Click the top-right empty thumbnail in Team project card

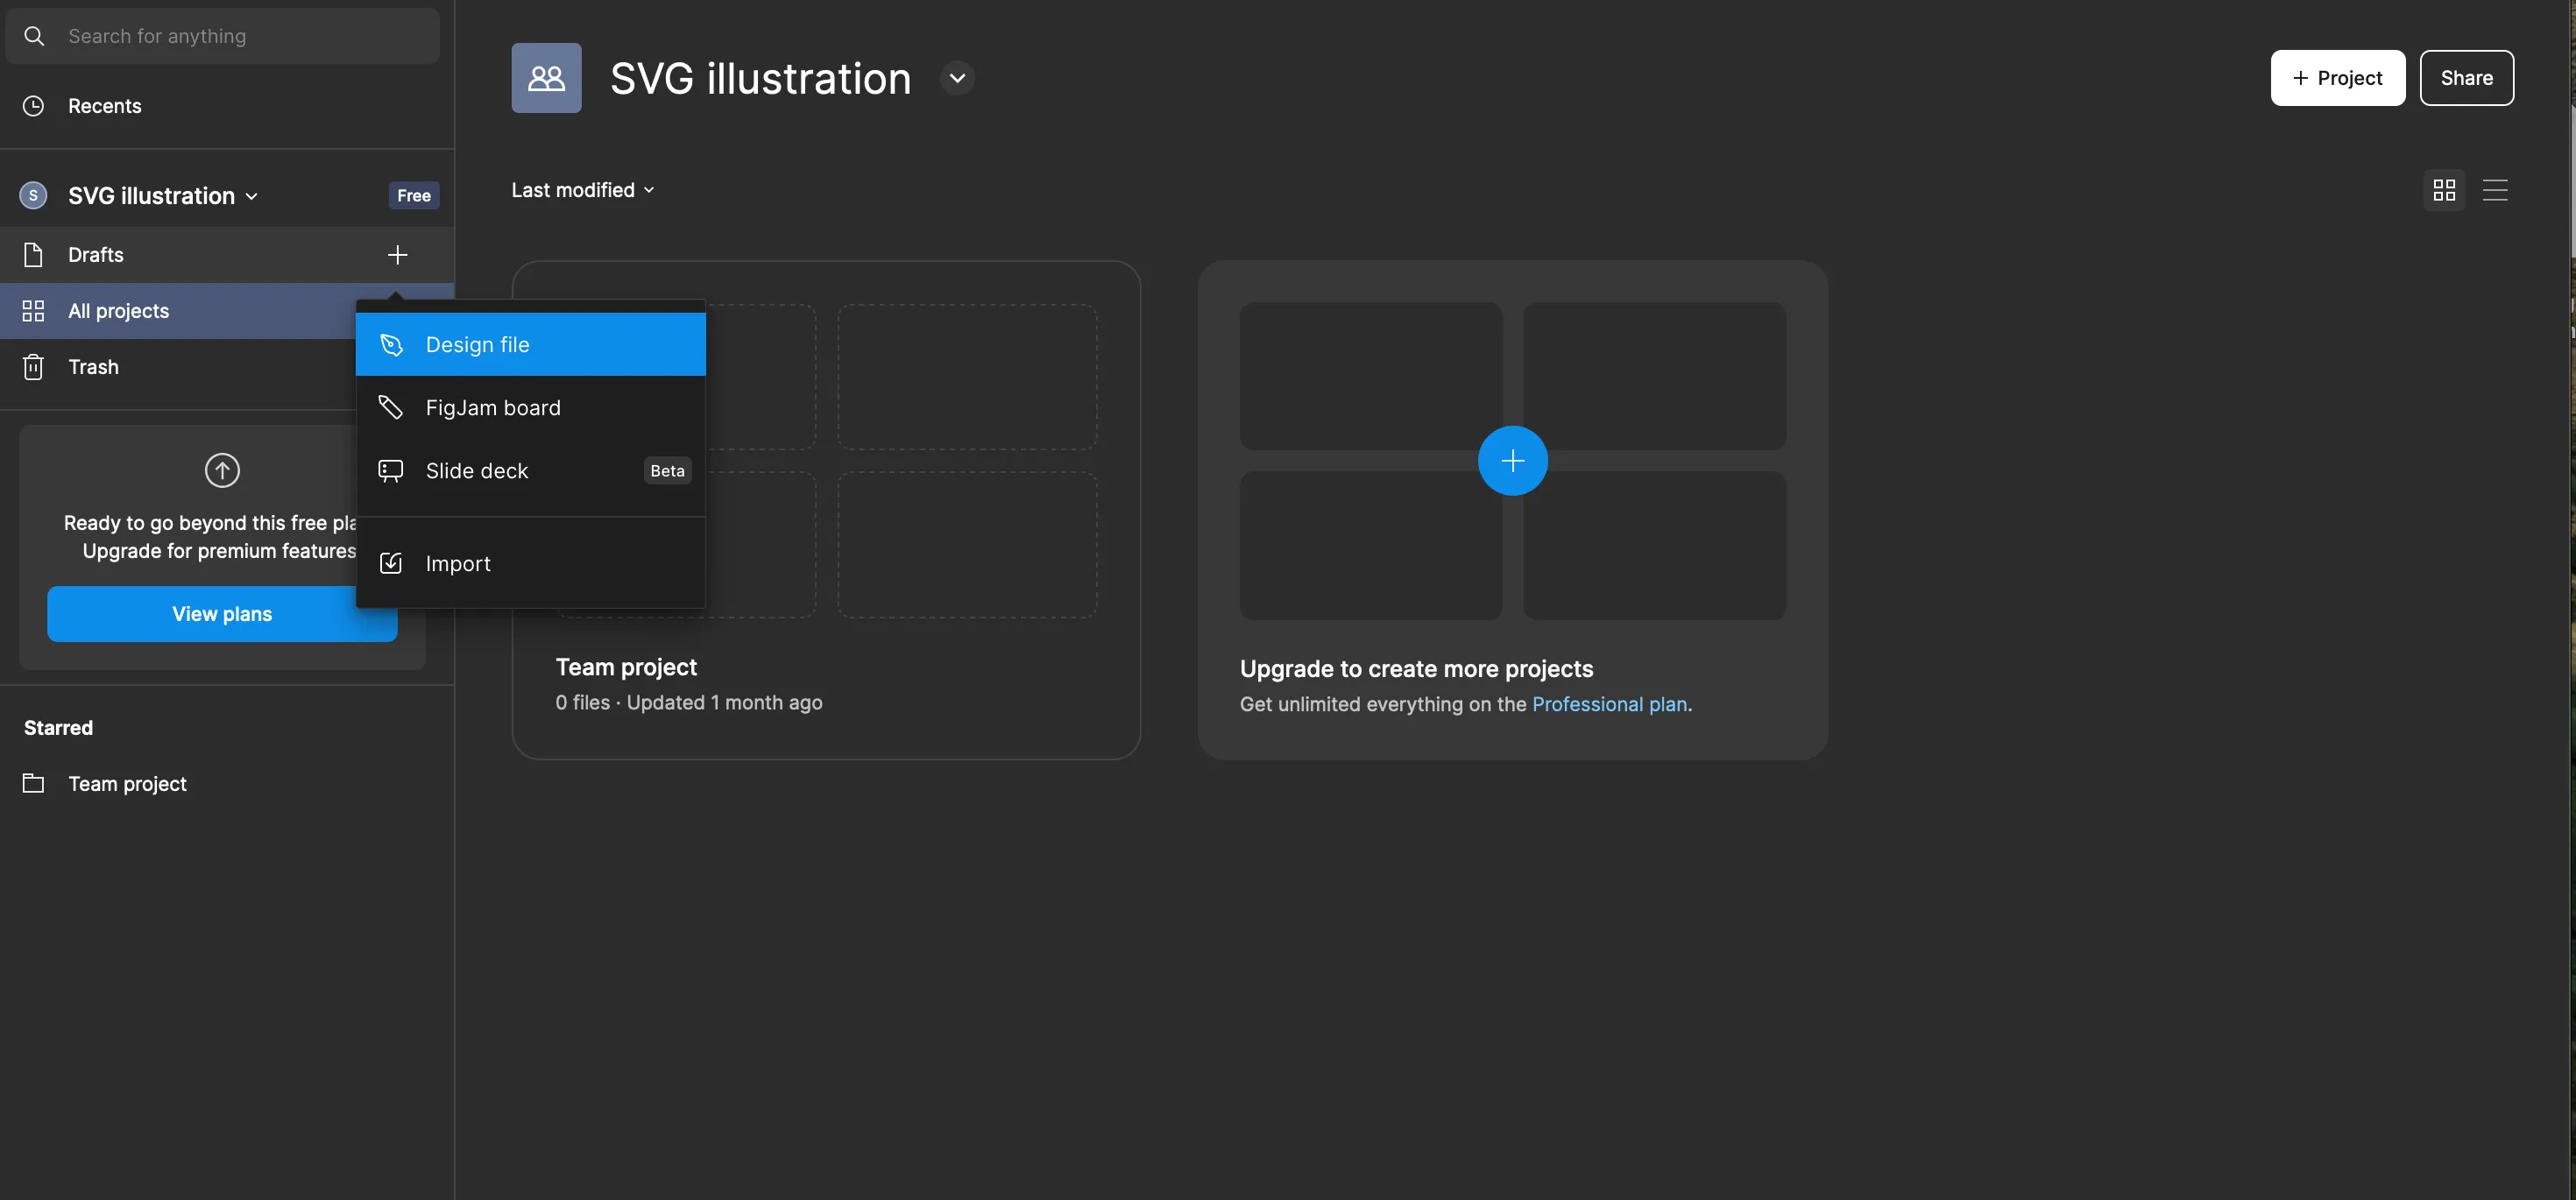click(x=967, y=377)
